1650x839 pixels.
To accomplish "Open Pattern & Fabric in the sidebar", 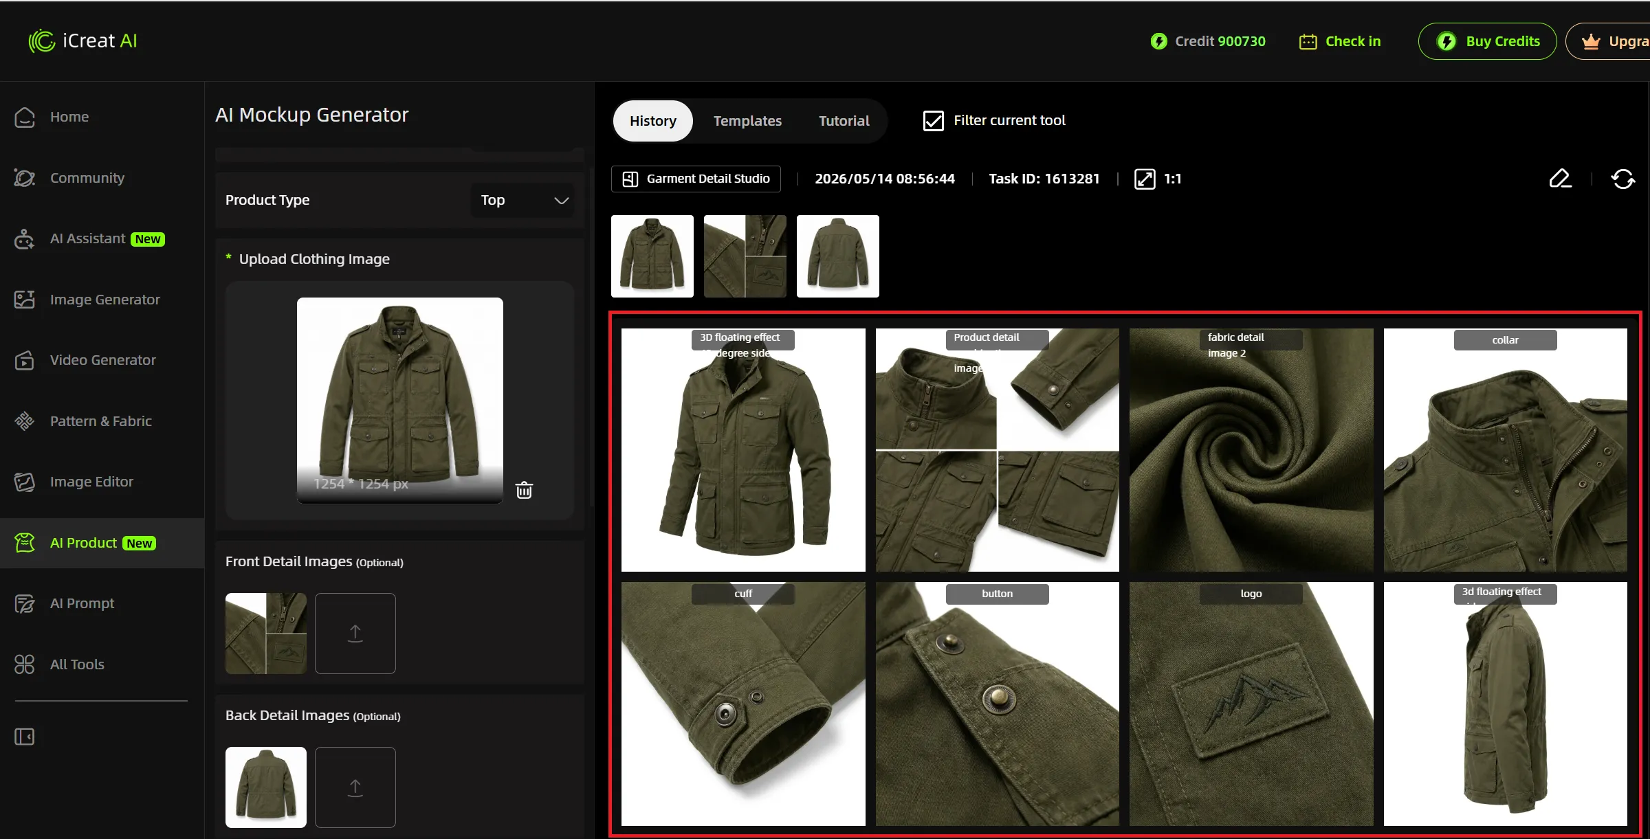I will 82,421.
